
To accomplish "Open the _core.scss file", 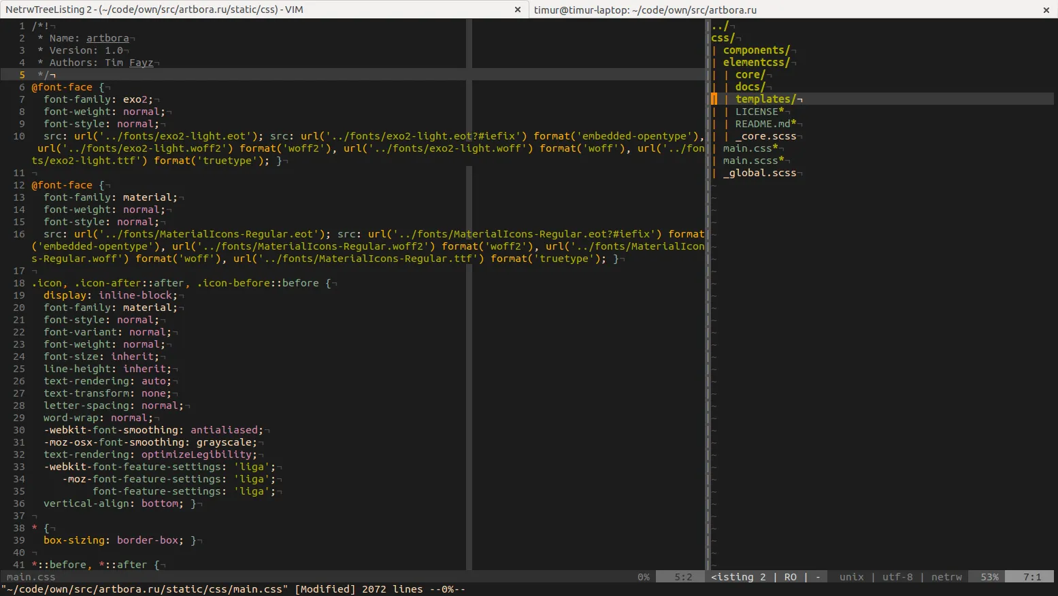I will [765, 136].
